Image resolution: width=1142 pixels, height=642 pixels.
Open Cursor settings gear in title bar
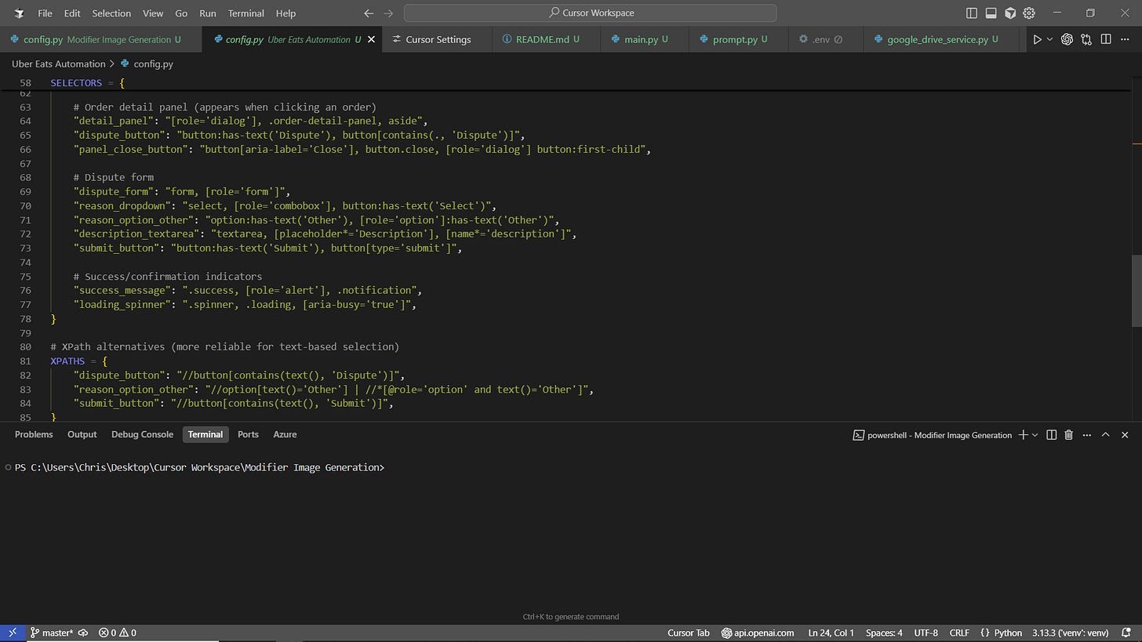pyautogui.click(x=1029, y=13)
